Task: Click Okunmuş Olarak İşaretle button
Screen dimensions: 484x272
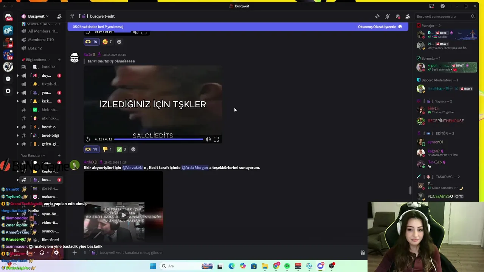Action: click(380, 27)
